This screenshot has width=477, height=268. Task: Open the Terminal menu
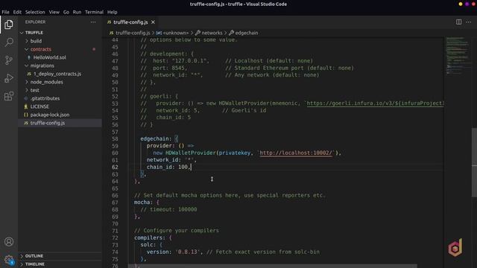[x=94, y=12]
